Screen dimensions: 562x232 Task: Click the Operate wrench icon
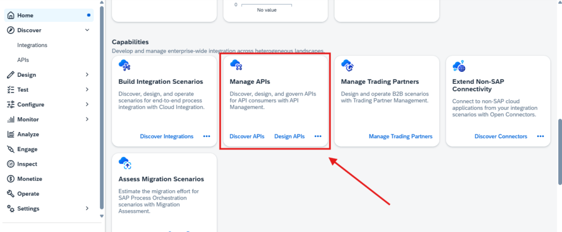(x=11, y=194)
